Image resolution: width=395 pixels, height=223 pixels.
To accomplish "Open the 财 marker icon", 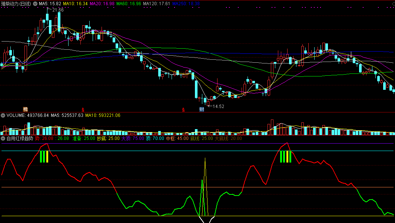I will click(202, 109).
